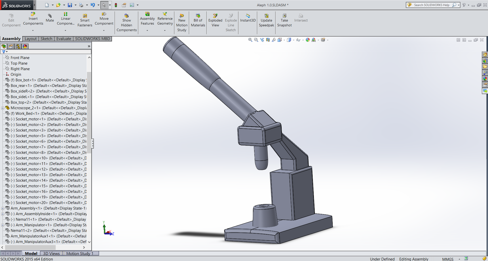This screenshot has height=261, width=488.
Task: Switch to the 3D Views bottom tab
Action: point(51,253)
